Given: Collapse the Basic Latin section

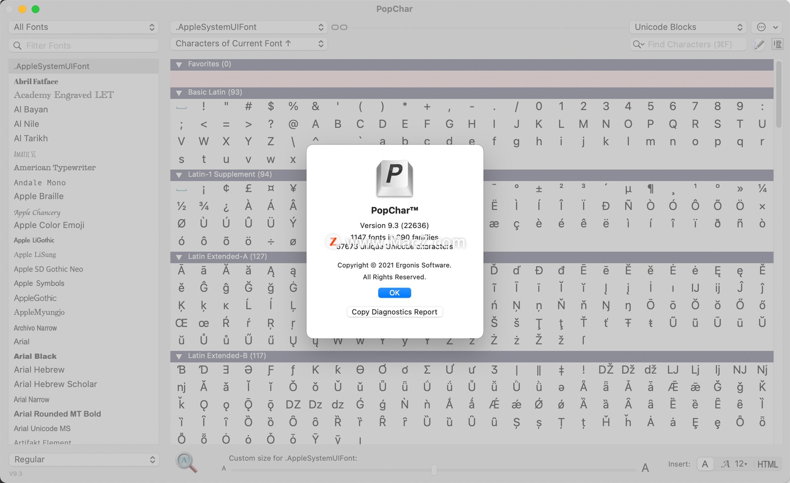Looking at the screenshot, I should [x=179, y=93].
